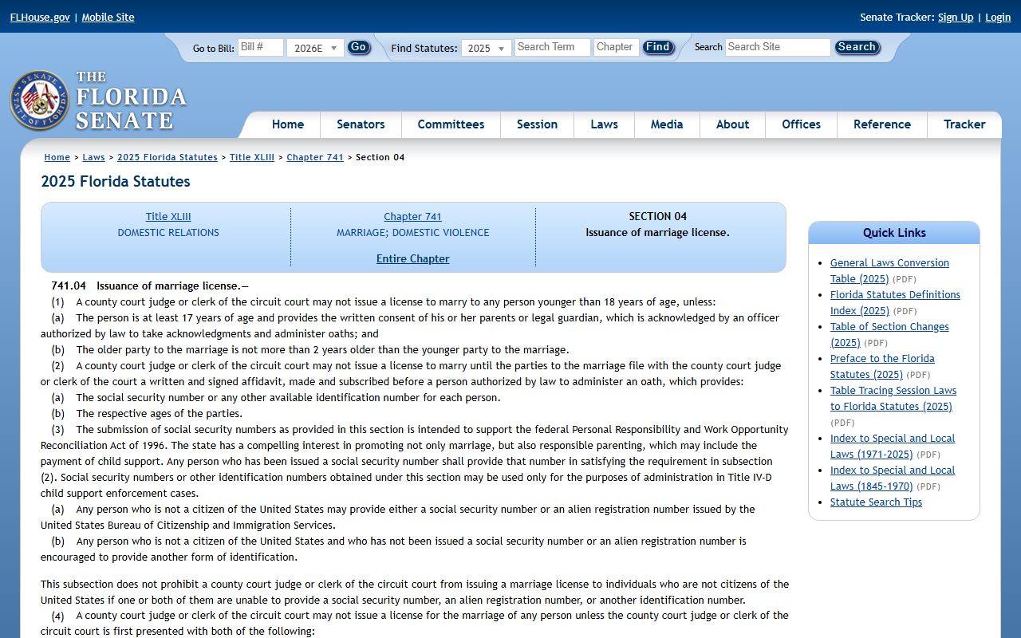Image resolution: width=1021 pixels, height=638 pixels.
Task: Open the Committees navigation tab
Action: pyautogui.click(x=451, y=124)
